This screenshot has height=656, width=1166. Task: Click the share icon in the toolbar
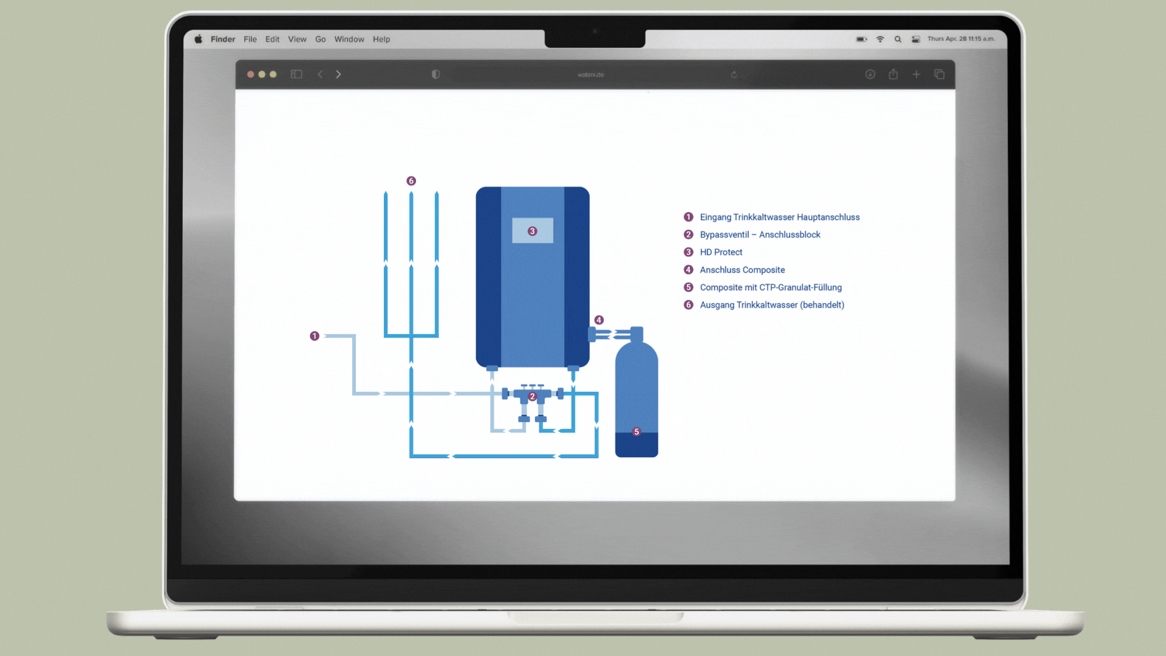pos(893,74)
